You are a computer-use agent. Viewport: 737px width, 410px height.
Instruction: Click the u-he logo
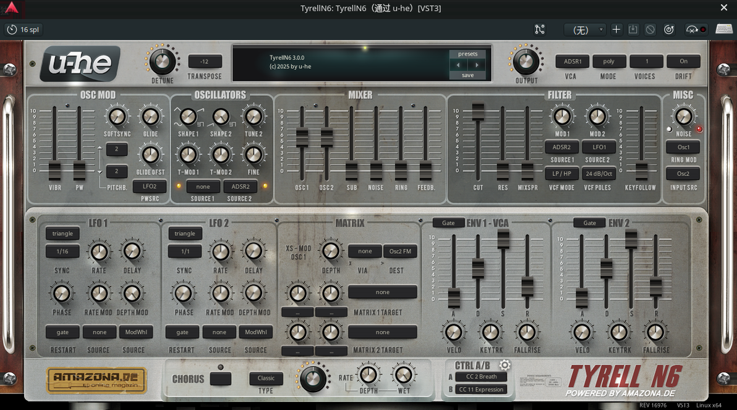(80, 63)
